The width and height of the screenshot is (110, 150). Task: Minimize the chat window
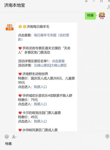(x=94, y=1)
